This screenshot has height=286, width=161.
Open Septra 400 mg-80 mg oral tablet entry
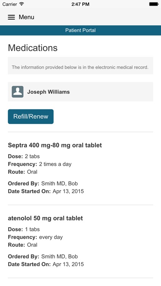click(55, 145)
